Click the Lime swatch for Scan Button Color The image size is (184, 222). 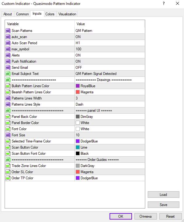coord(78,147)
